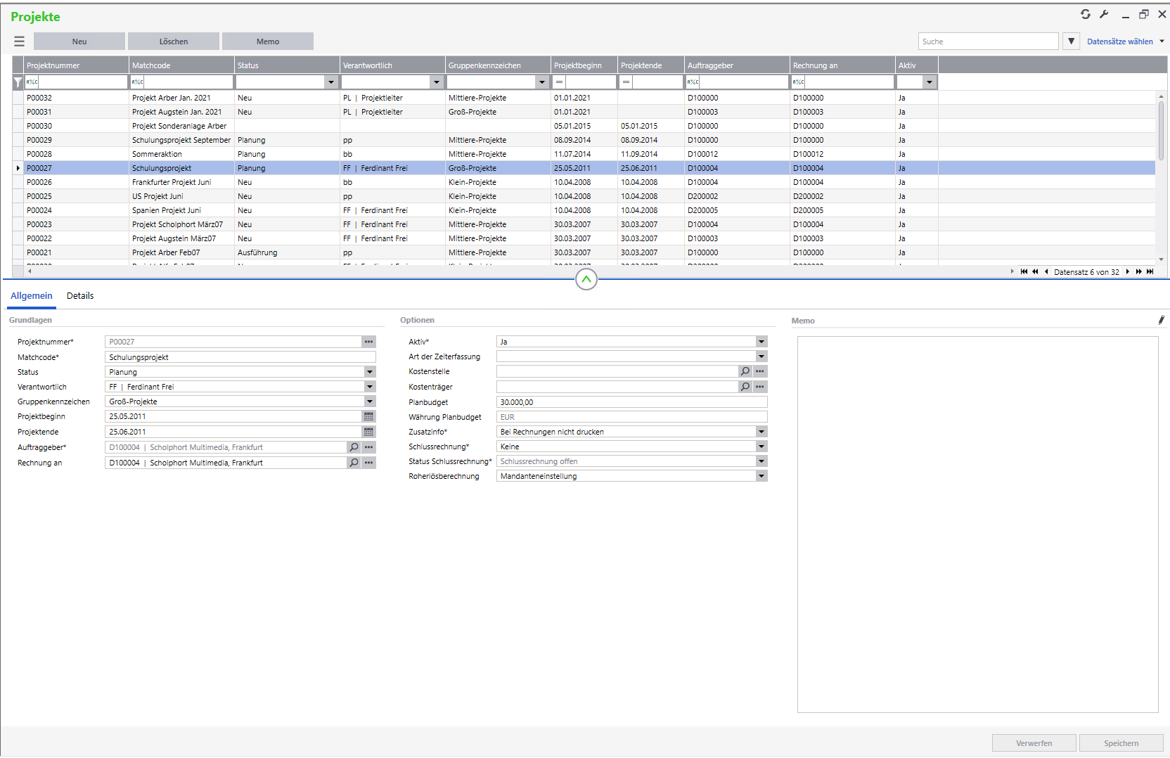
Task: Click the filter funnel icon beside Suche
Action: click(1071, 41)
